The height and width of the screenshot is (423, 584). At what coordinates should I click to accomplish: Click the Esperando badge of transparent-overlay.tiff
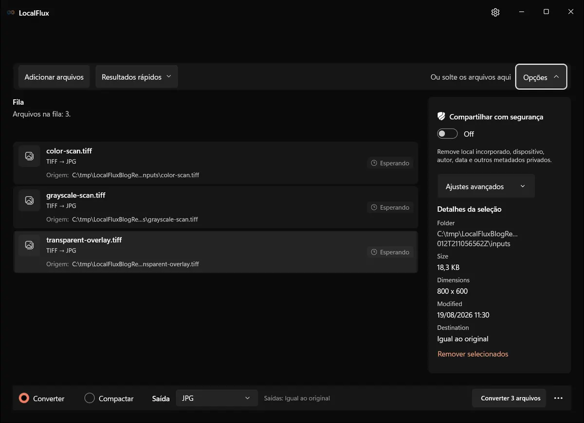pos(390,252)
